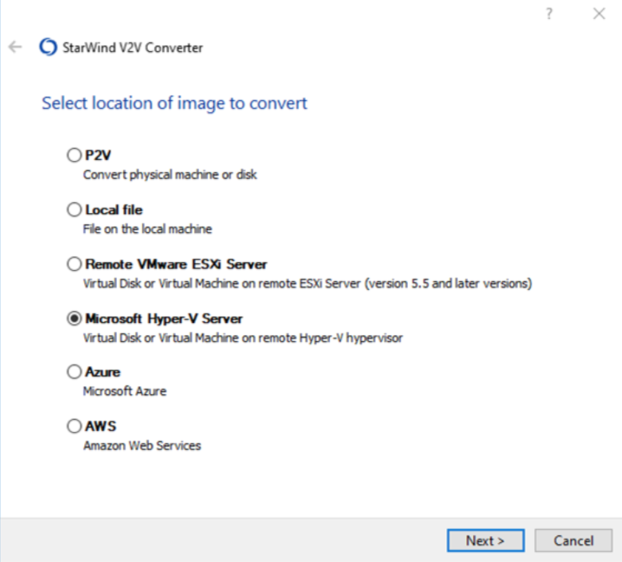Click the StarWind logo icon

(47, 47)
